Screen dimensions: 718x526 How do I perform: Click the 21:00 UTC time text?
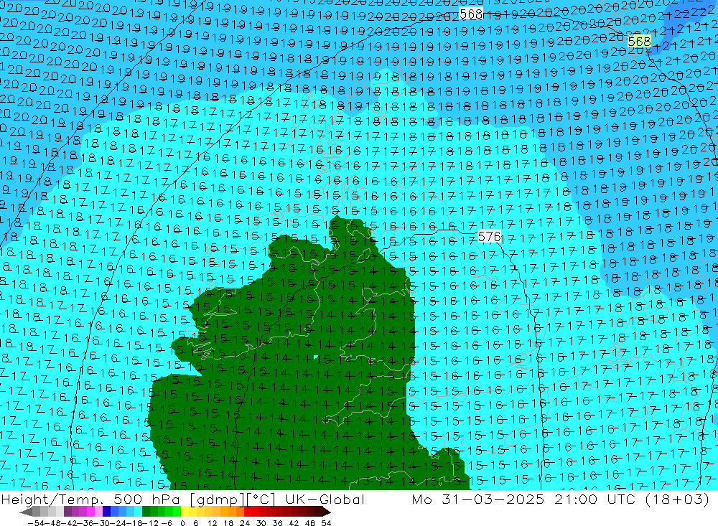click(x=596, y=499)
